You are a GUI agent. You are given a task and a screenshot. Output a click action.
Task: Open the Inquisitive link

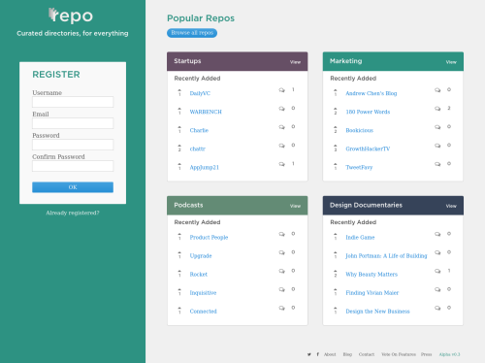(203, 293)
